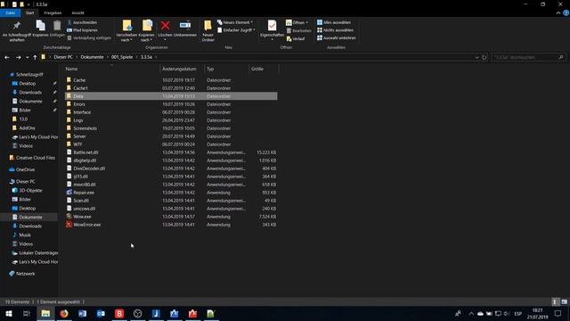Go up one folder level
The image size is (570, 321).
coord(35,57)
